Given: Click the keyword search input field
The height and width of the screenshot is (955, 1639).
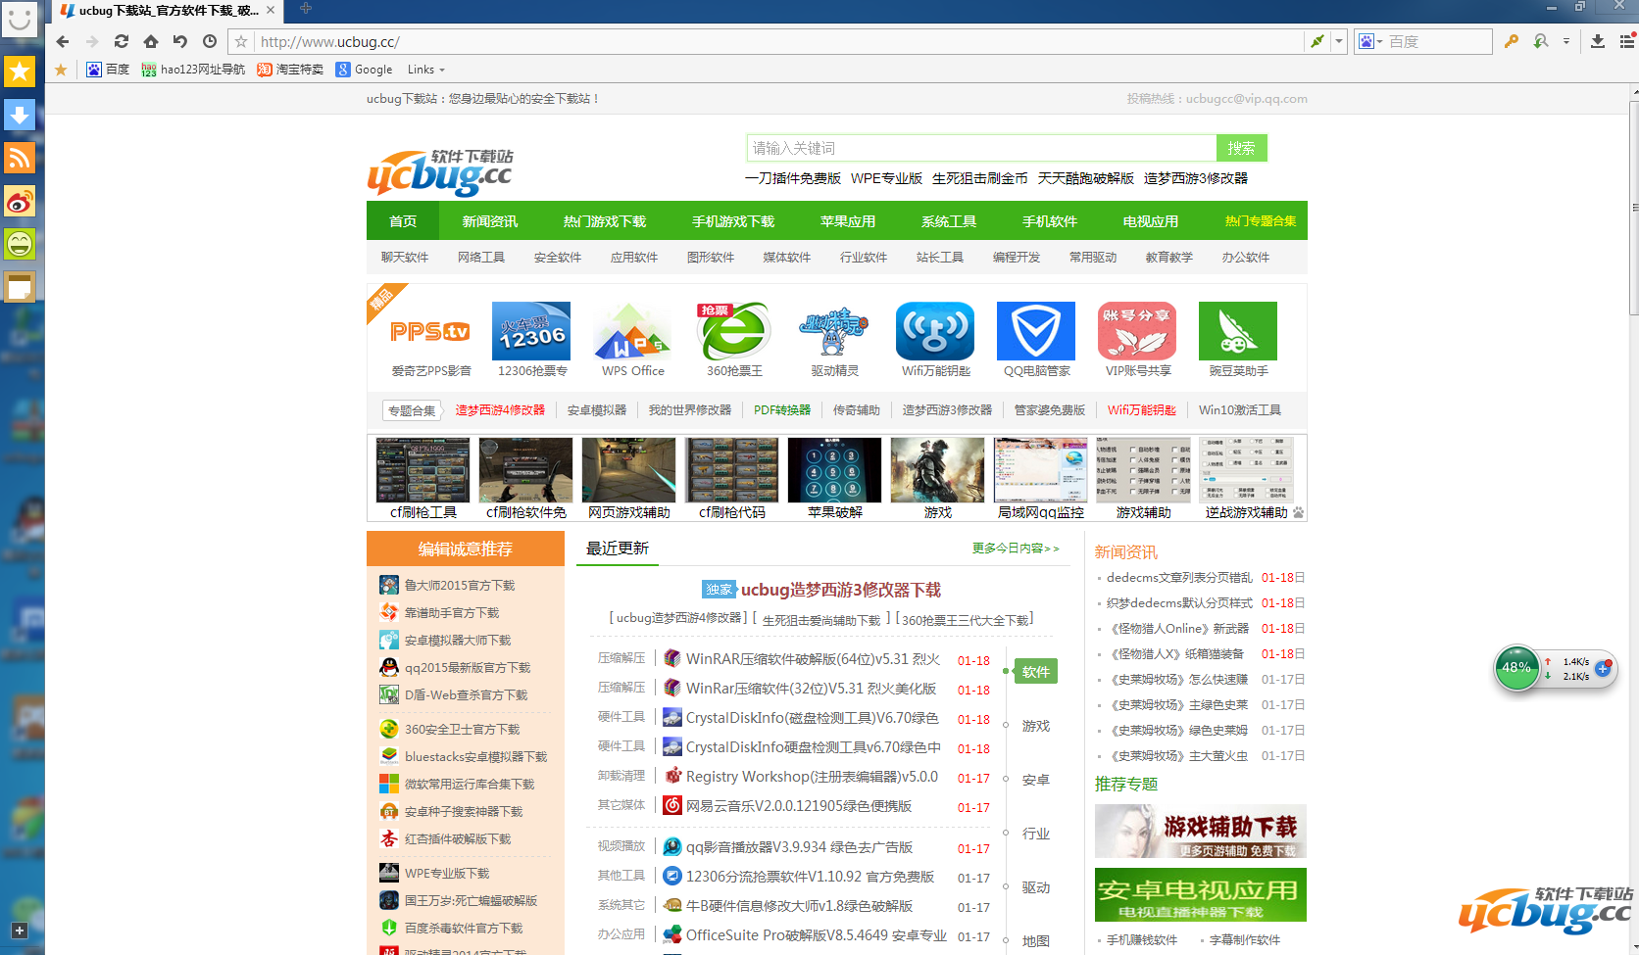Looking at the screenshot, I should 980,148.
